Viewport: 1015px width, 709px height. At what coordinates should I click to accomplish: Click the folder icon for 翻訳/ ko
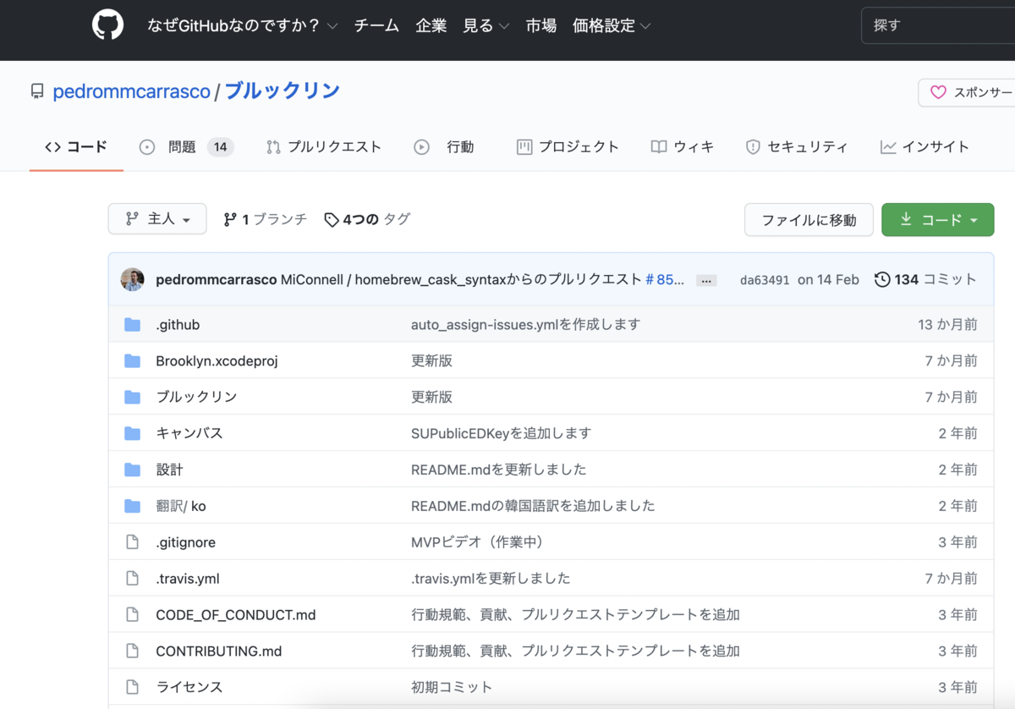point(132,506)
